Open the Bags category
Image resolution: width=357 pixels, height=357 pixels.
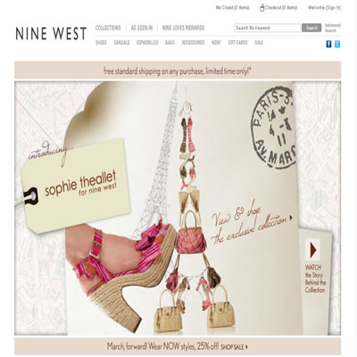[170, 43]
